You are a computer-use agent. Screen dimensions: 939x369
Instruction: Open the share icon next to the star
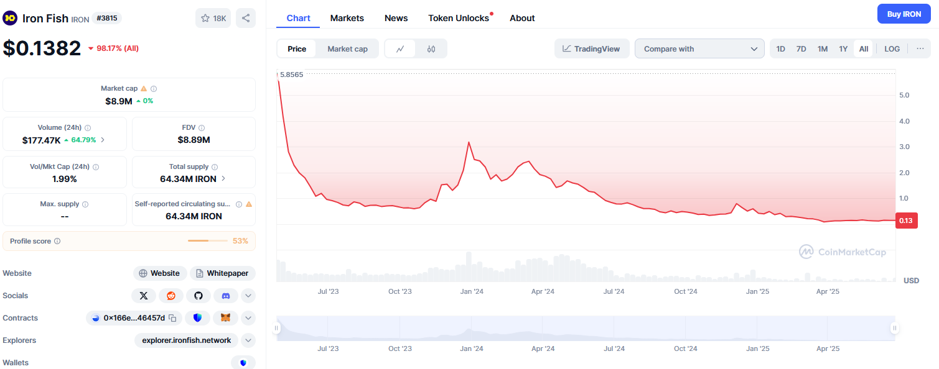point(245,17)
